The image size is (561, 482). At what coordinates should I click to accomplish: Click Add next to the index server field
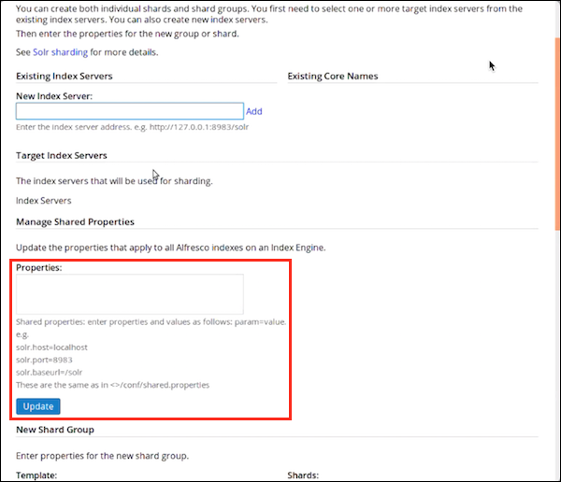tap(254, 111)
